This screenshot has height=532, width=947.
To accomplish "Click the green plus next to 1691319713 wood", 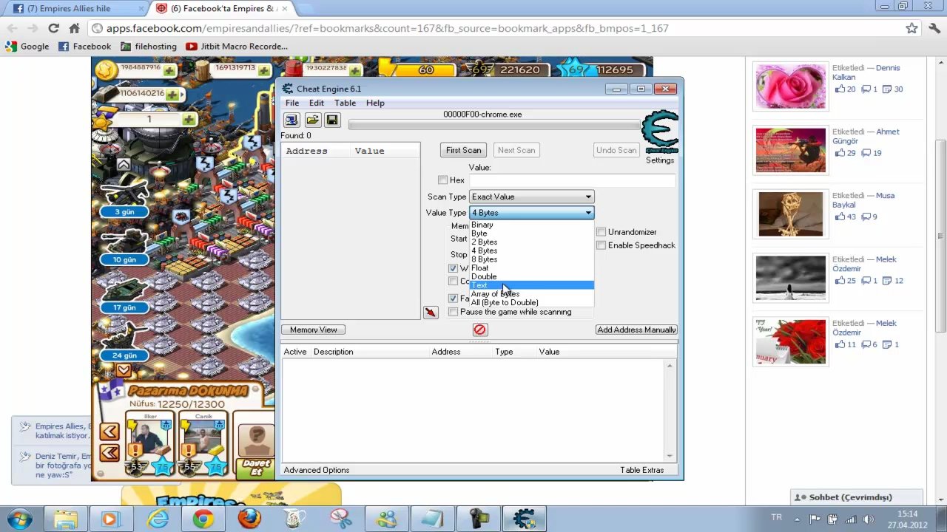I will pyautogui.click(x=265, y=71).
